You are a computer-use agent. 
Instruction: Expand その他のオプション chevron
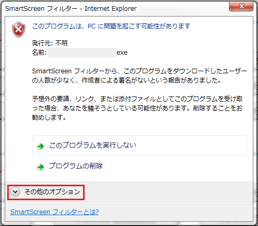coord(15,191)
